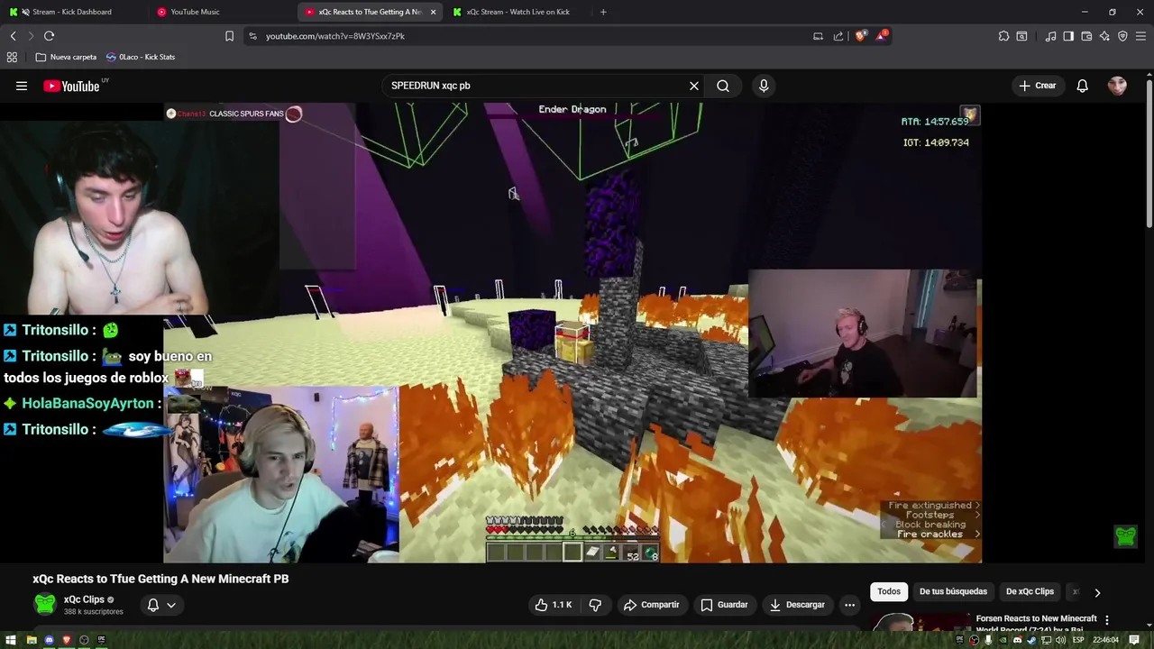Screen dimensions: 1154x649
Task: Open YouTube notifications bell
Action: 1082,86
